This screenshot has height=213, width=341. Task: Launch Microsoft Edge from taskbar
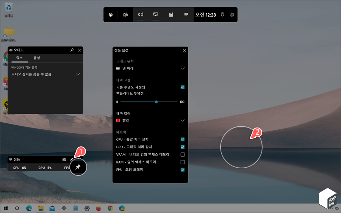(29, 208)
